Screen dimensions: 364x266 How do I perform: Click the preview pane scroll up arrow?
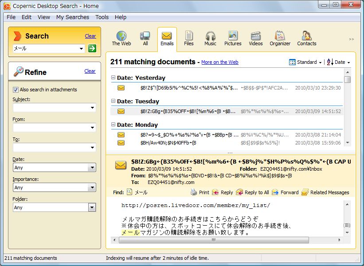tap(347, 204)
